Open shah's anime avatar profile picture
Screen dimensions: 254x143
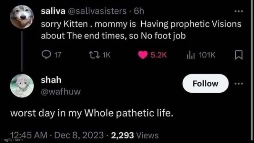[x=22, y=86]
